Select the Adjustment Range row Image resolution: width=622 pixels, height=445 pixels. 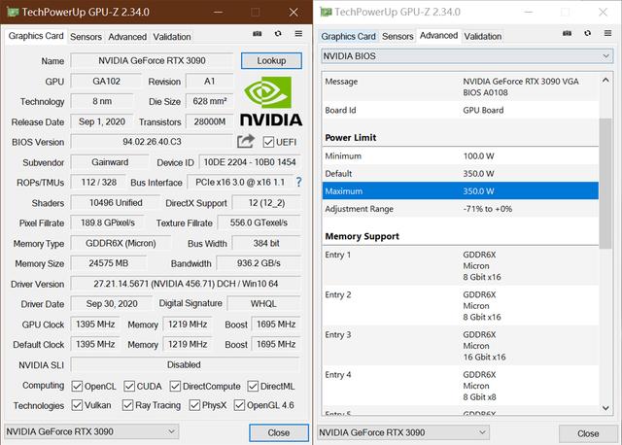tap(460, 209)
